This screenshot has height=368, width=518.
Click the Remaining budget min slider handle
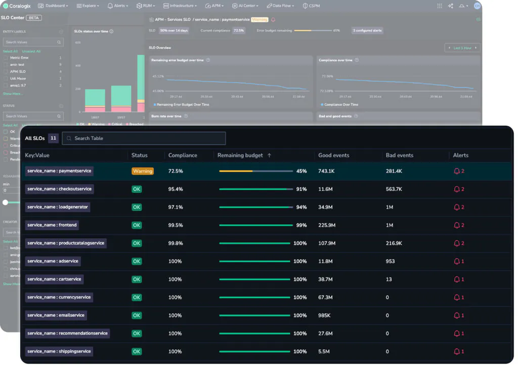(x=5, y=202)
